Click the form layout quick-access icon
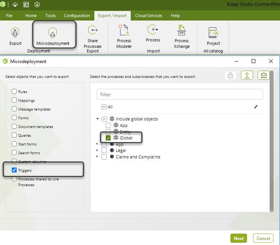 click(26, 5)
